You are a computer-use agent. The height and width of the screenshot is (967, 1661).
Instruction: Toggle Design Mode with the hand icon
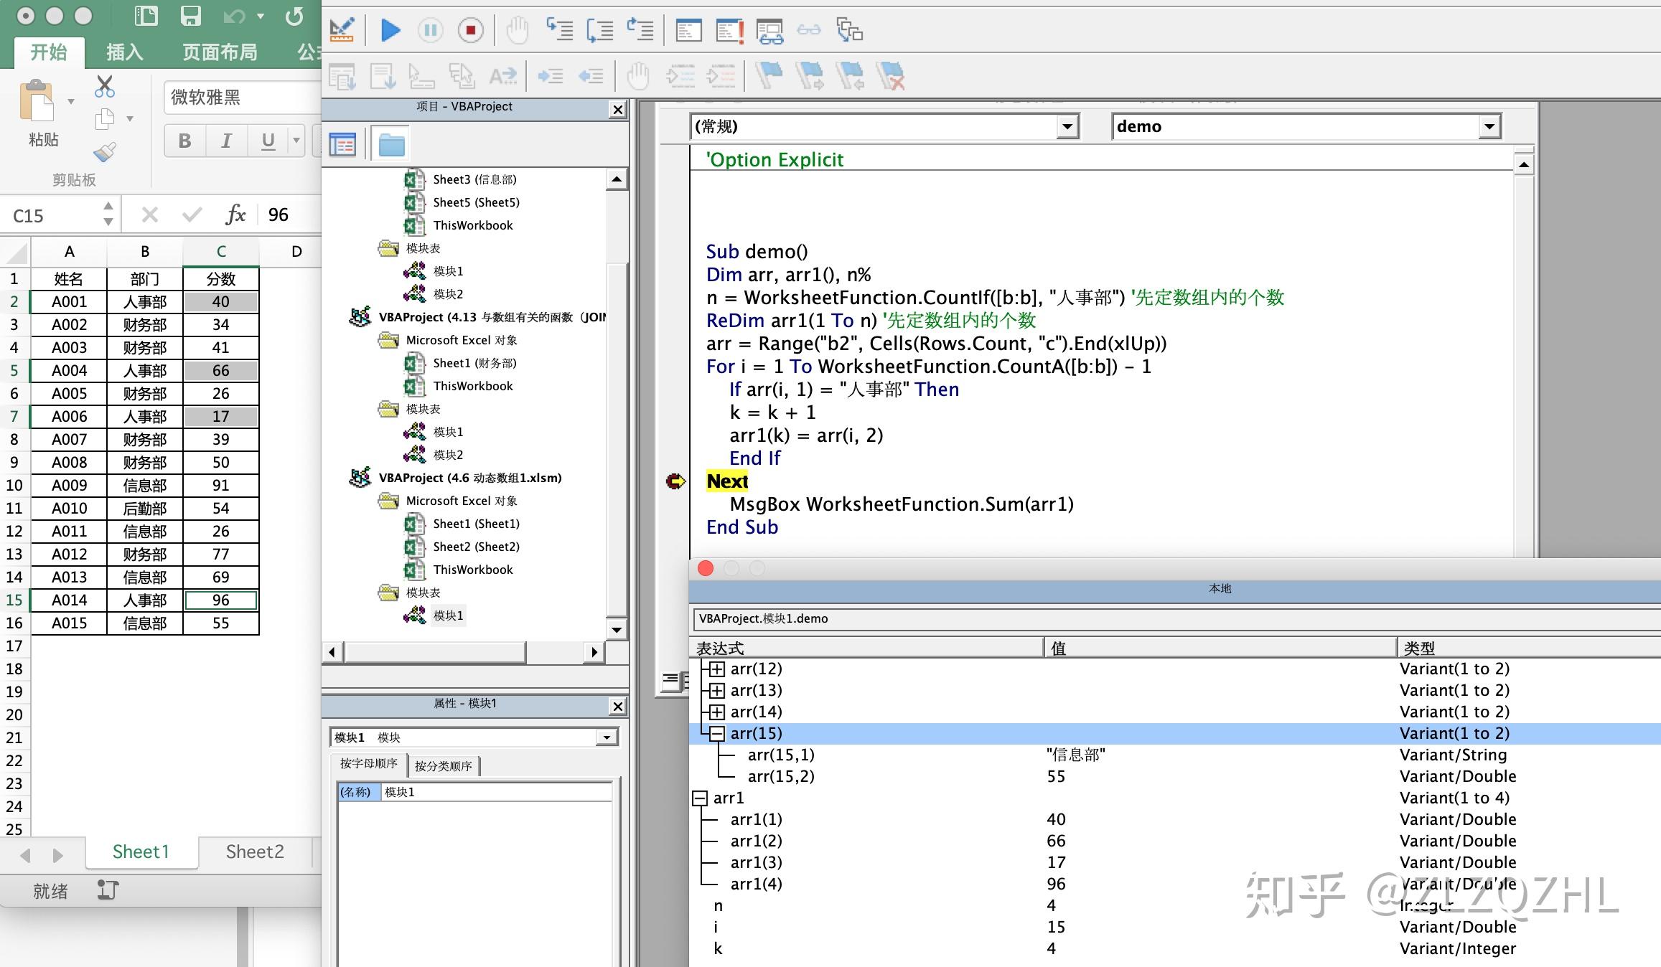(516, 30)
